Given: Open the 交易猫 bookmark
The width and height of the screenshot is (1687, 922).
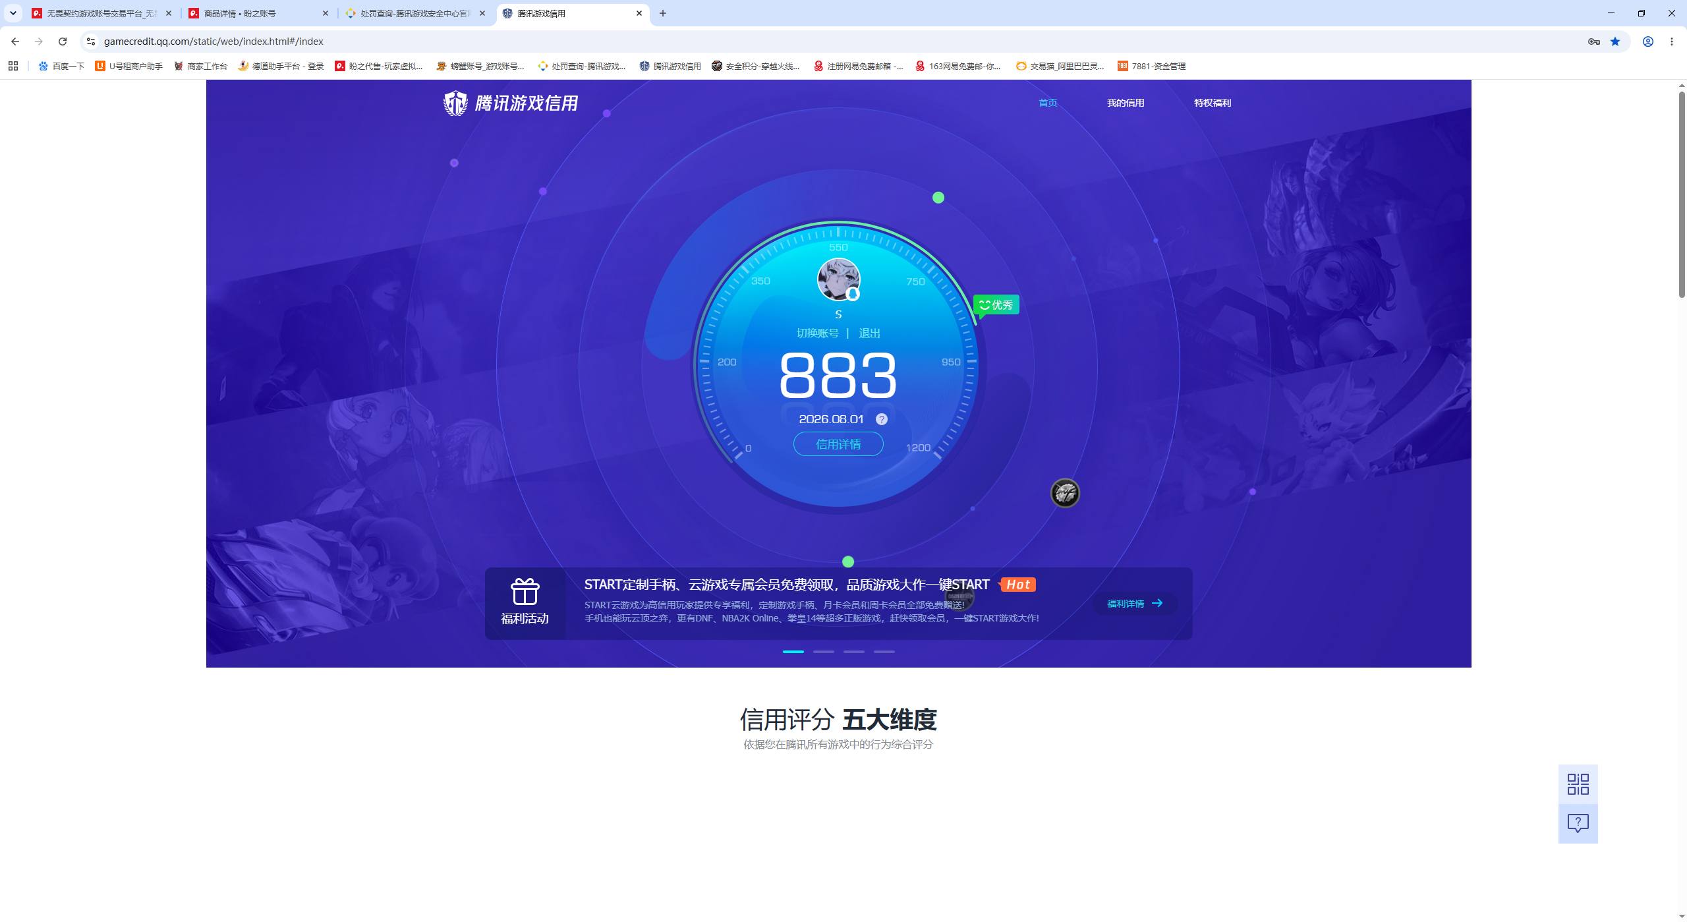Looking at the screenshot, I should pos(1060,66).
